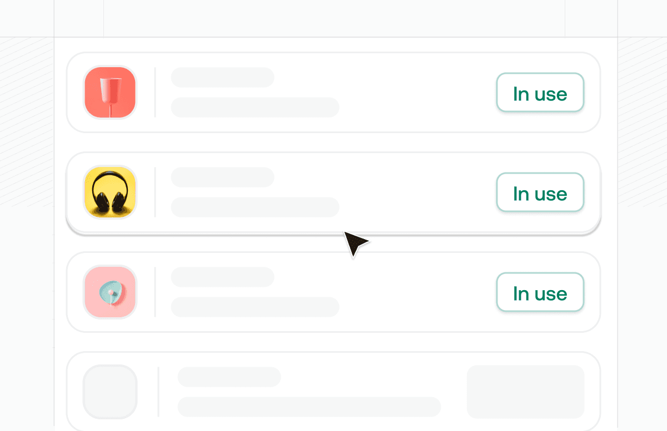Image resolution: width=667 pixels, height=431 pixels.
Task: Click the short title bar in lollipop row
Action: (222, 277)
